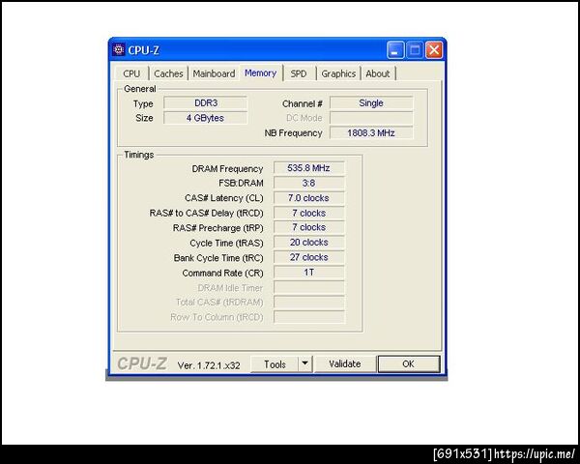Click the NB Frequency label
This screenshot has width=580, height=464.
(x=293, y=133)
